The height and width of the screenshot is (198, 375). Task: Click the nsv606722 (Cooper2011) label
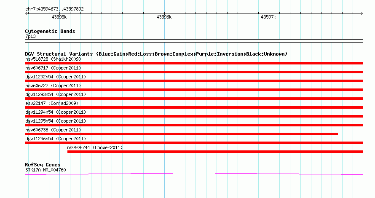[x=53, y=86]
